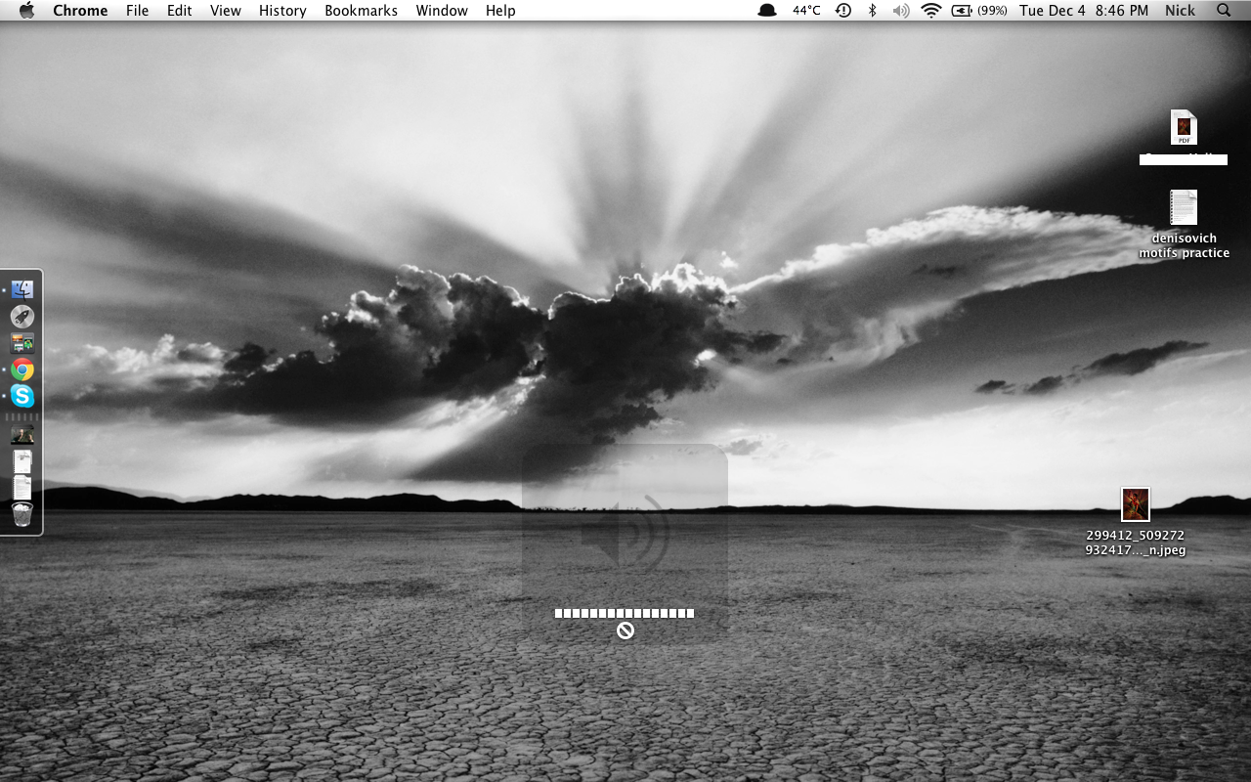Screen dimensions: 1251x782
Task: Click the bowler hat menu bar icon
Action: tap(767, 11)
